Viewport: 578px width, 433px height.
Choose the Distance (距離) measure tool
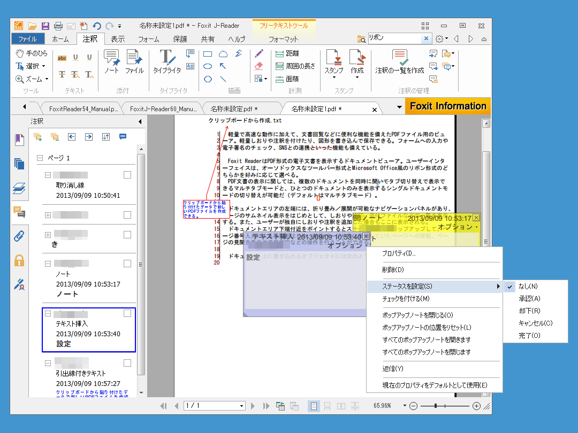point(287,54)
